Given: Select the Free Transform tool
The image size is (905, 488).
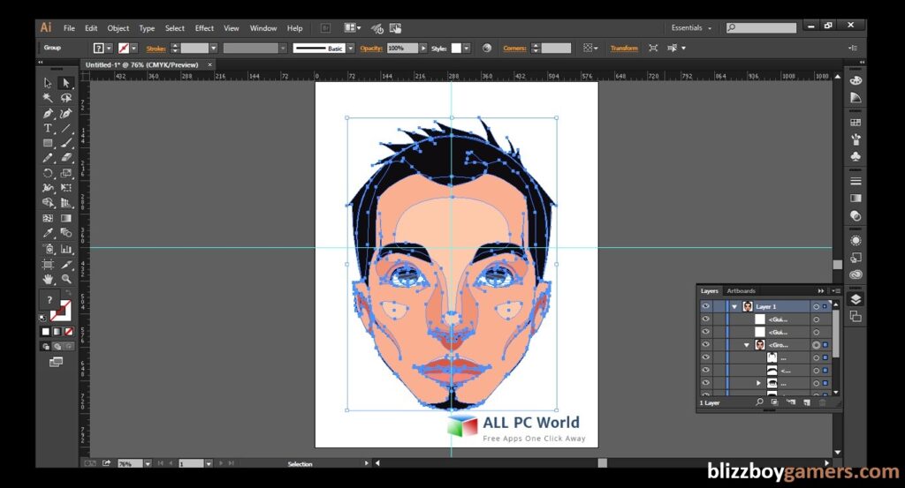Looking at the screenshot, I should pos(65,188).
